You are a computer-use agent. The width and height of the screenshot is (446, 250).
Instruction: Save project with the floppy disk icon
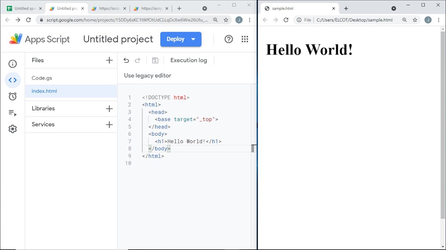(x=155, y=60)
